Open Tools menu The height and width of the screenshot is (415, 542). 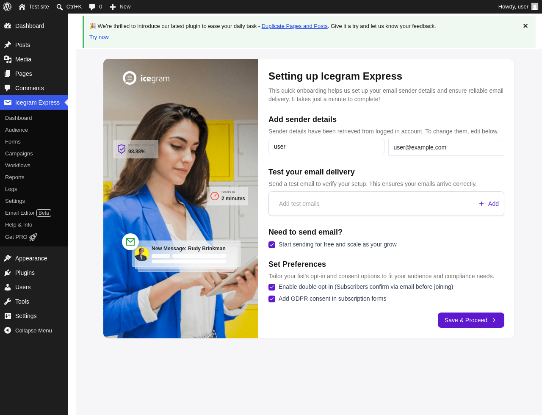[x=34, y=302]
